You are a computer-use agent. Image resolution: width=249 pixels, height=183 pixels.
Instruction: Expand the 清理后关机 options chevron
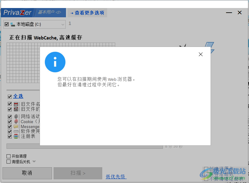pyautogui.click(x=34, y=161)
